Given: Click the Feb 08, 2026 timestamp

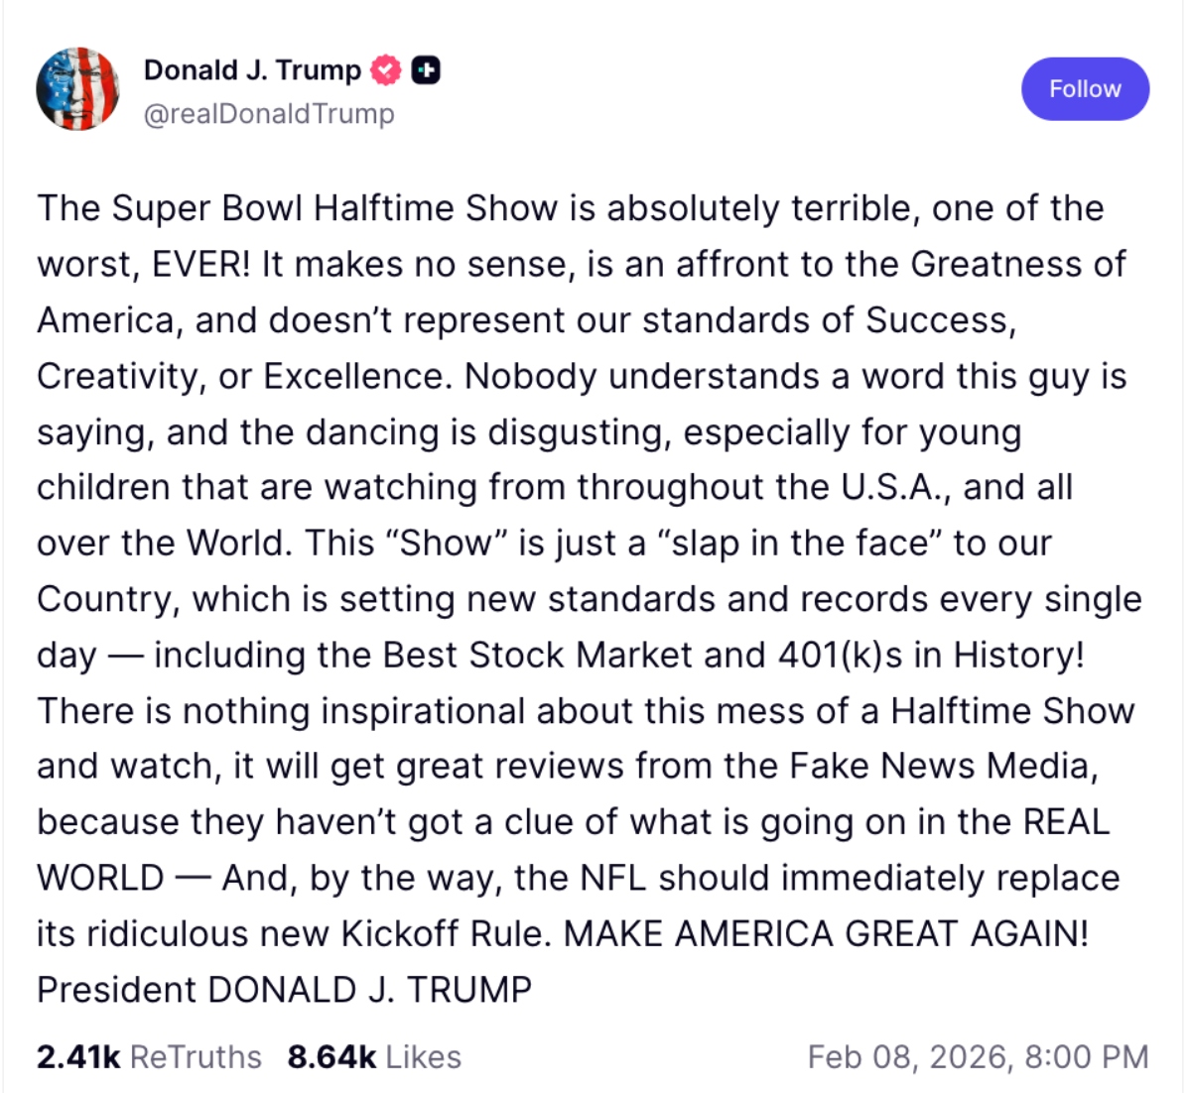Looking at the screenshot, I should (x=978, y=1057).
